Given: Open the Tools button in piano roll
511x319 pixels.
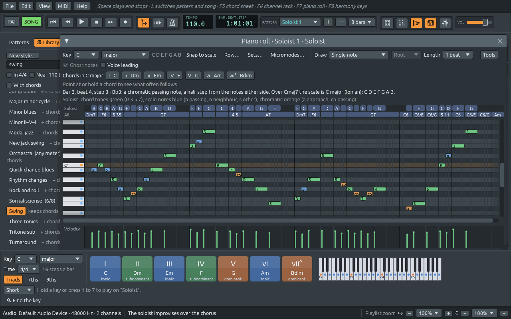Looking at the screenshot, I should pos(489,55).
